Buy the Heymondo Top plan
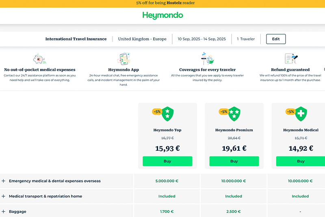325x217 pixels. tap(167, 161)
